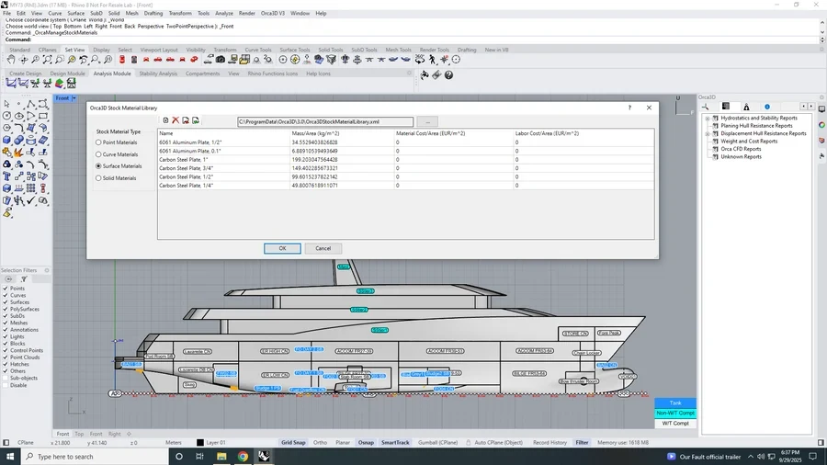
Task: Click the red front-view car icon
Action: [x=146, y=60]
